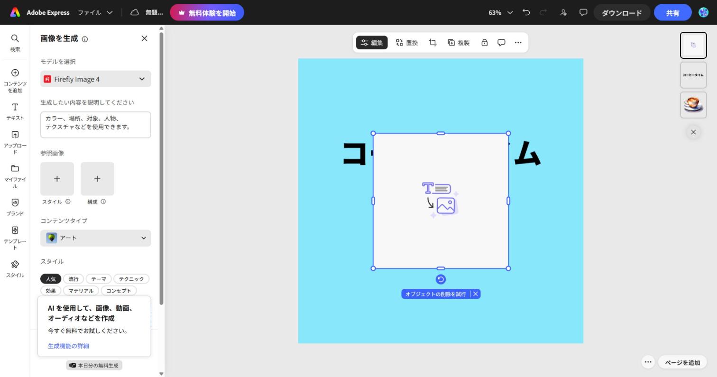717x377 pixels.
Task: Open the アップロード panel
Action: 15,142
